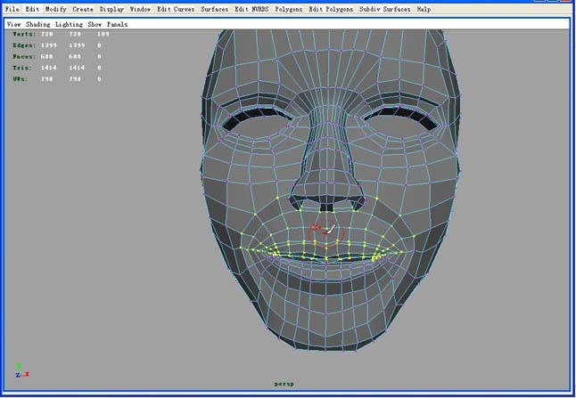Open the Edit Polygons menu
576x398 pixels.
pyautogui.click(x=331, y=9)
